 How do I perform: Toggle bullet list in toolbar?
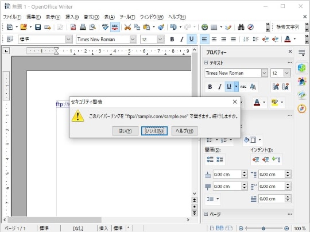(x=256, y=40)
